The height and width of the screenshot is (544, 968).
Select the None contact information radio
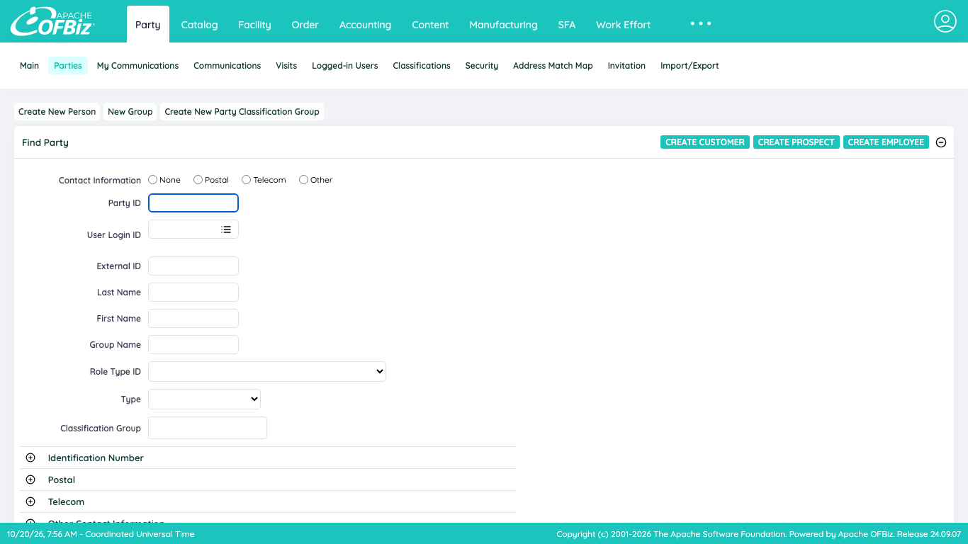[153, 180]
